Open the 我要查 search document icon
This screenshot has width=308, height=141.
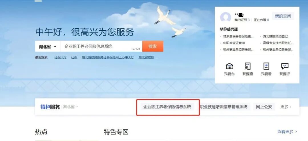tap(248, 66)
